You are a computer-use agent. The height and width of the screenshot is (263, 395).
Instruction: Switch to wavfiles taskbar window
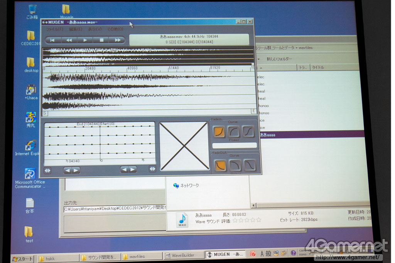141,256
